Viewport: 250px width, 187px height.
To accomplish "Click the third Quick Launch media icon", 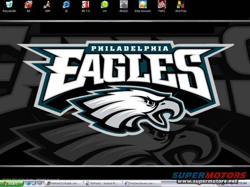I will 39,183.
